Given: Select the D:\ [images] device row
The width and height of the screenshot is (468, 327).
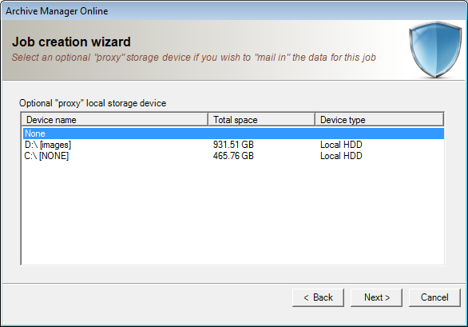Looking at the screenshot, I should point(233,145).
